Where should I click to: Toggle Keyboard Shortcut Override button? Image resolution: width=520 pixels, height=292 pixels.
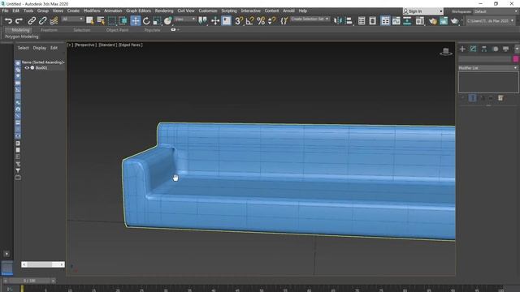(227, 21)
